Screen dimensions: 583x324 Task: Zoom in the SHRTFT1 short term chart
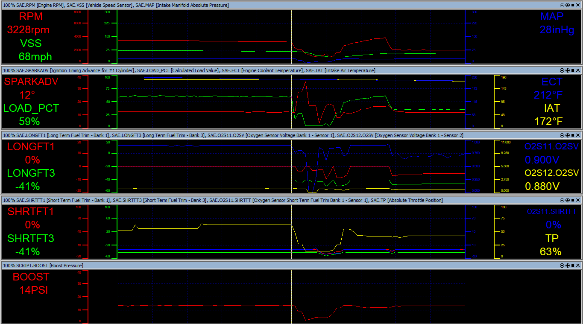[568, 200]
